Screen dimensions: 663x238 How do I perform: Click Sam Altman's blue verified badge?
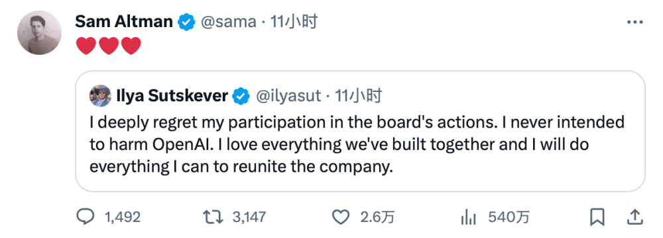pyautogui.click(x=186, y=22)
